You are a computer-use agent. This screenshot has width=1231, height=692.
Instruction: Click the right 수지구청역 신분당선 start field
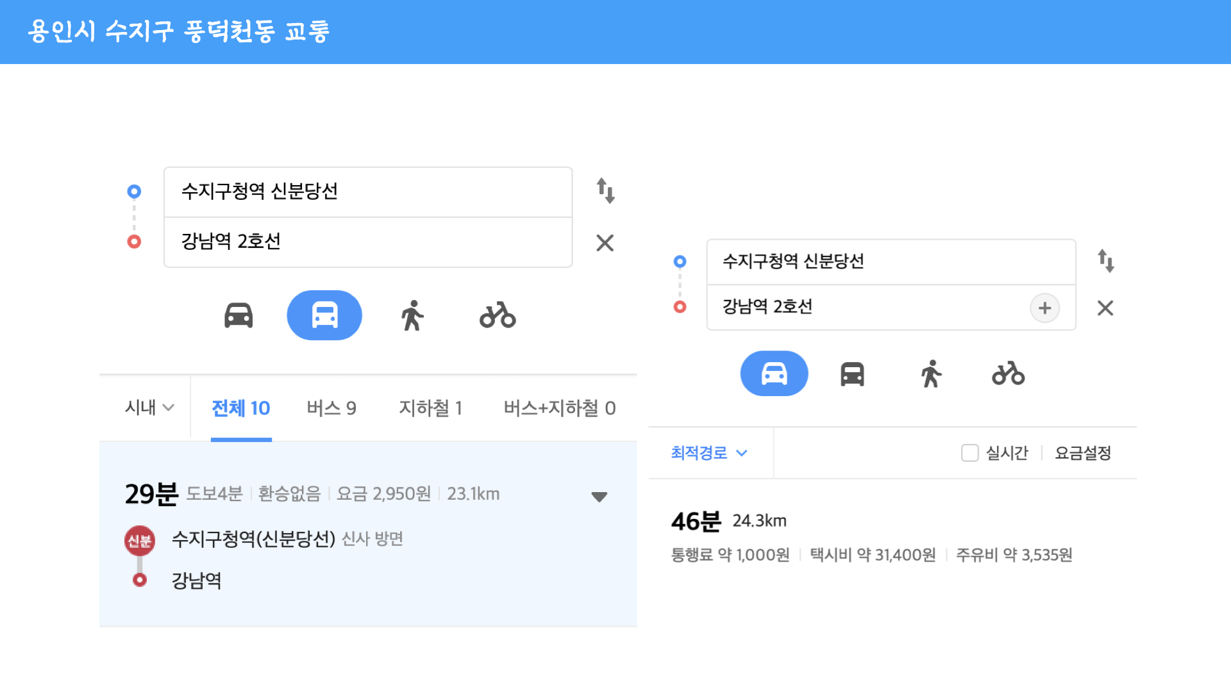pyautogui.click(x=890, y=261)
